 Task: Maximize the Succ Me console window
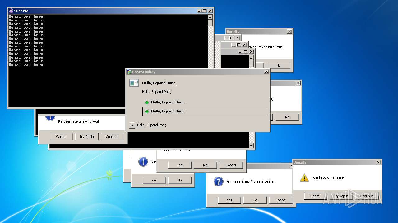coord(205,11)
